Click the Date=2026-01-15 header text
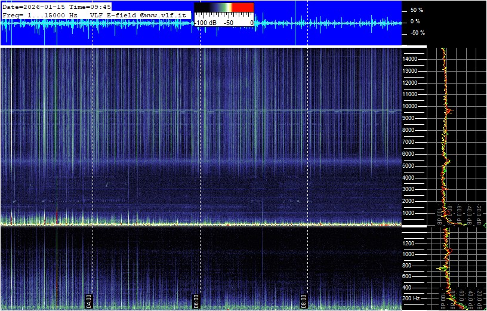The width and height of the screenshot is (487, 311). point(33,7)
